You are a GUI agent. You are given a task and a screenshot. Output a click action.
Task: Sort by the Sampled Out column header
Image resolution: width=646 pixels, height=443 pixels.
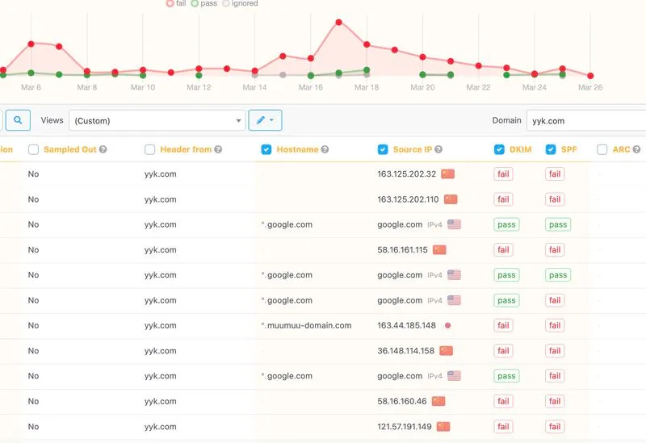click(x=70, y=149)
